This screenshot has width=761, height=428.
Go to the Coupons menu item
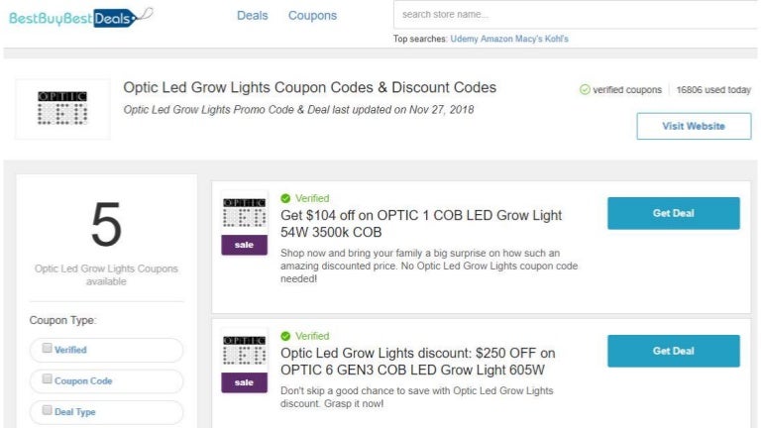(x=312, y=16)
